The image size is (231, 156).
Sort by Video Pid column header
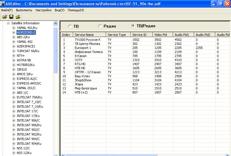pos(163,35)
